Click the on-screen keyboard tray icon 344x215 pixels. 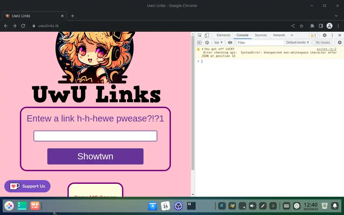tap(286, 206)
